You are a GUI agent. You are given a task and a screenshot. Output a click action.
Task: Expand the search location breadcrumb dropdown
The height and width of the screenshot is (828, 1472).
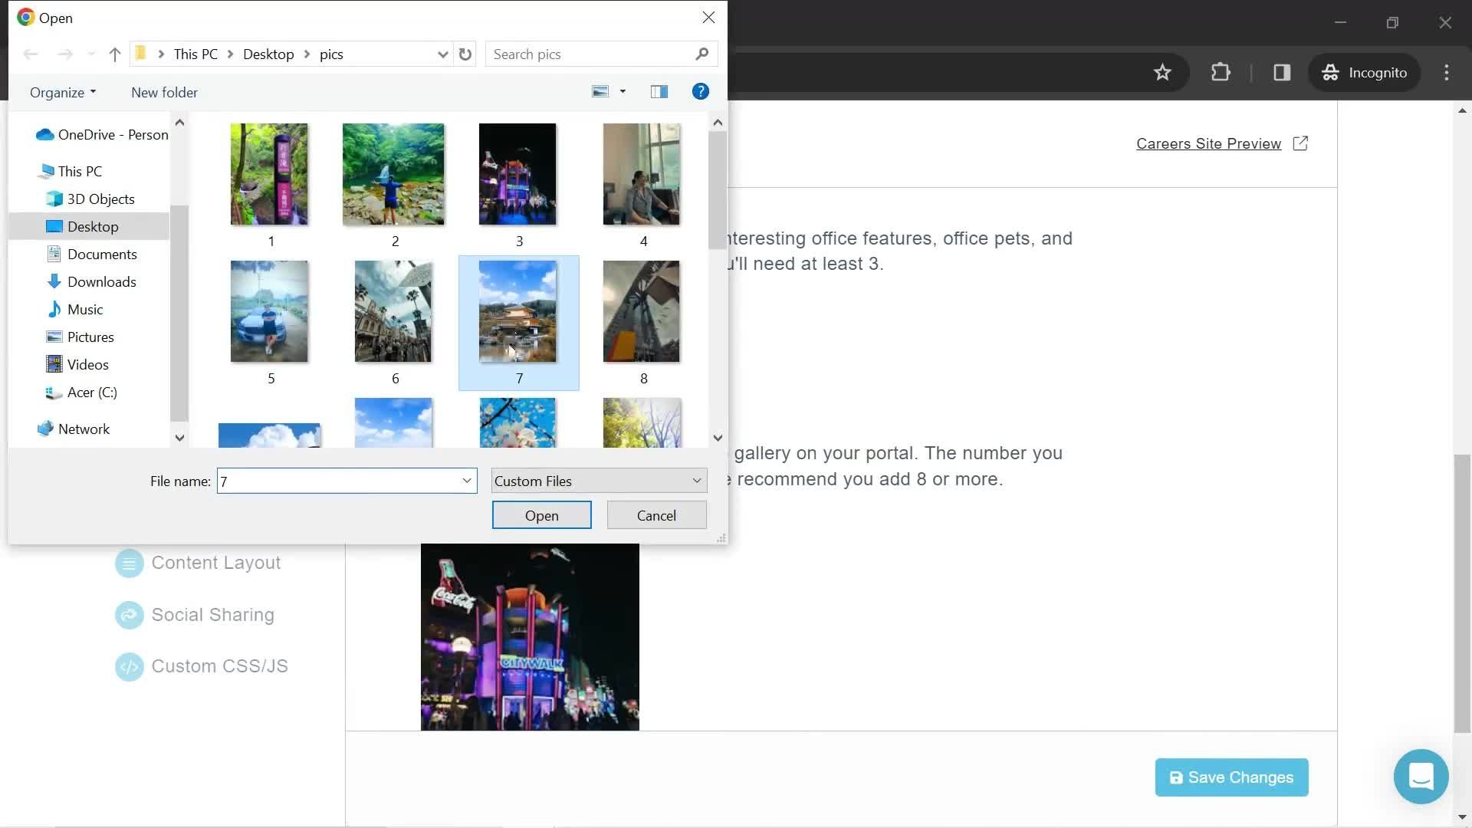coord(442,54)
